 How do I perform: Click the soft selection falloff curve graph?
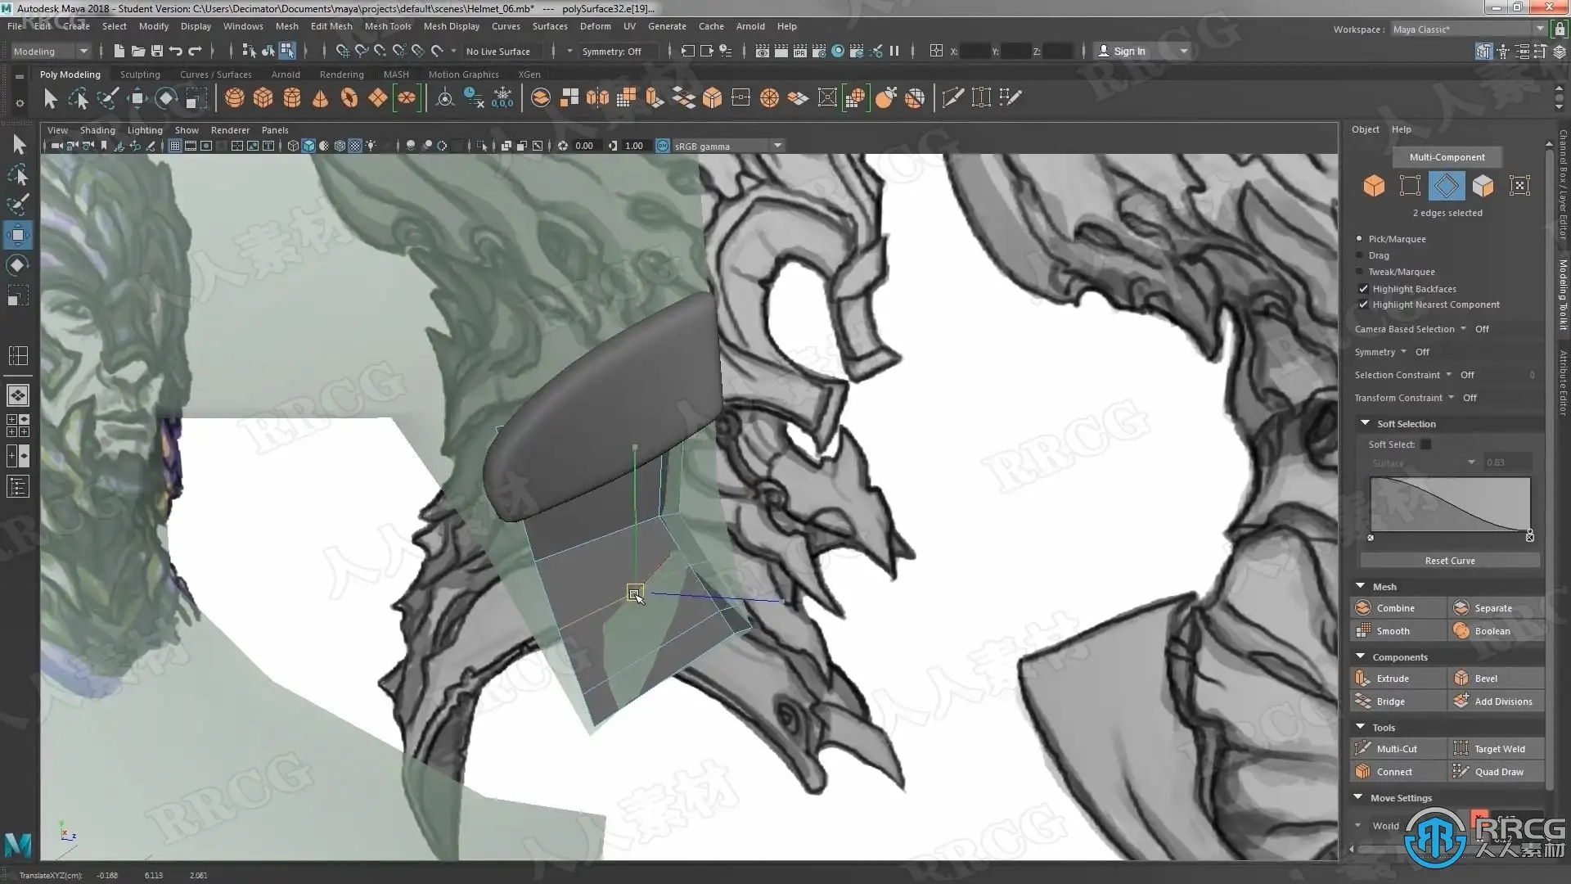point(1449,505)
